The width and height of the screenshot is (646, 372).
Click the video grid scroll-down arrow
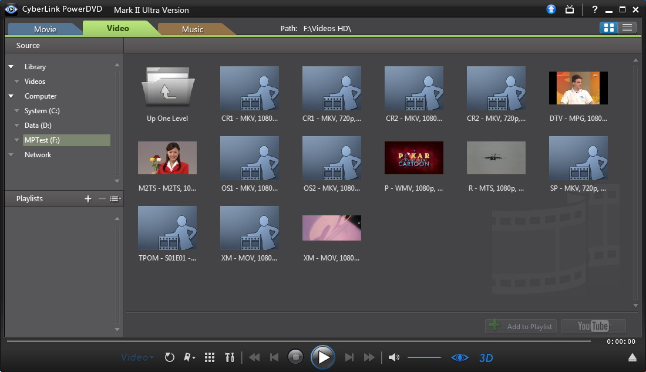(x=635, y=305)
